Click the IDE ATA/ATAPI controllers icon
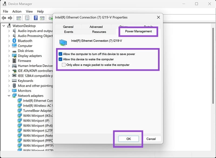This screenshot has width=216, height=158. [14, 71]
